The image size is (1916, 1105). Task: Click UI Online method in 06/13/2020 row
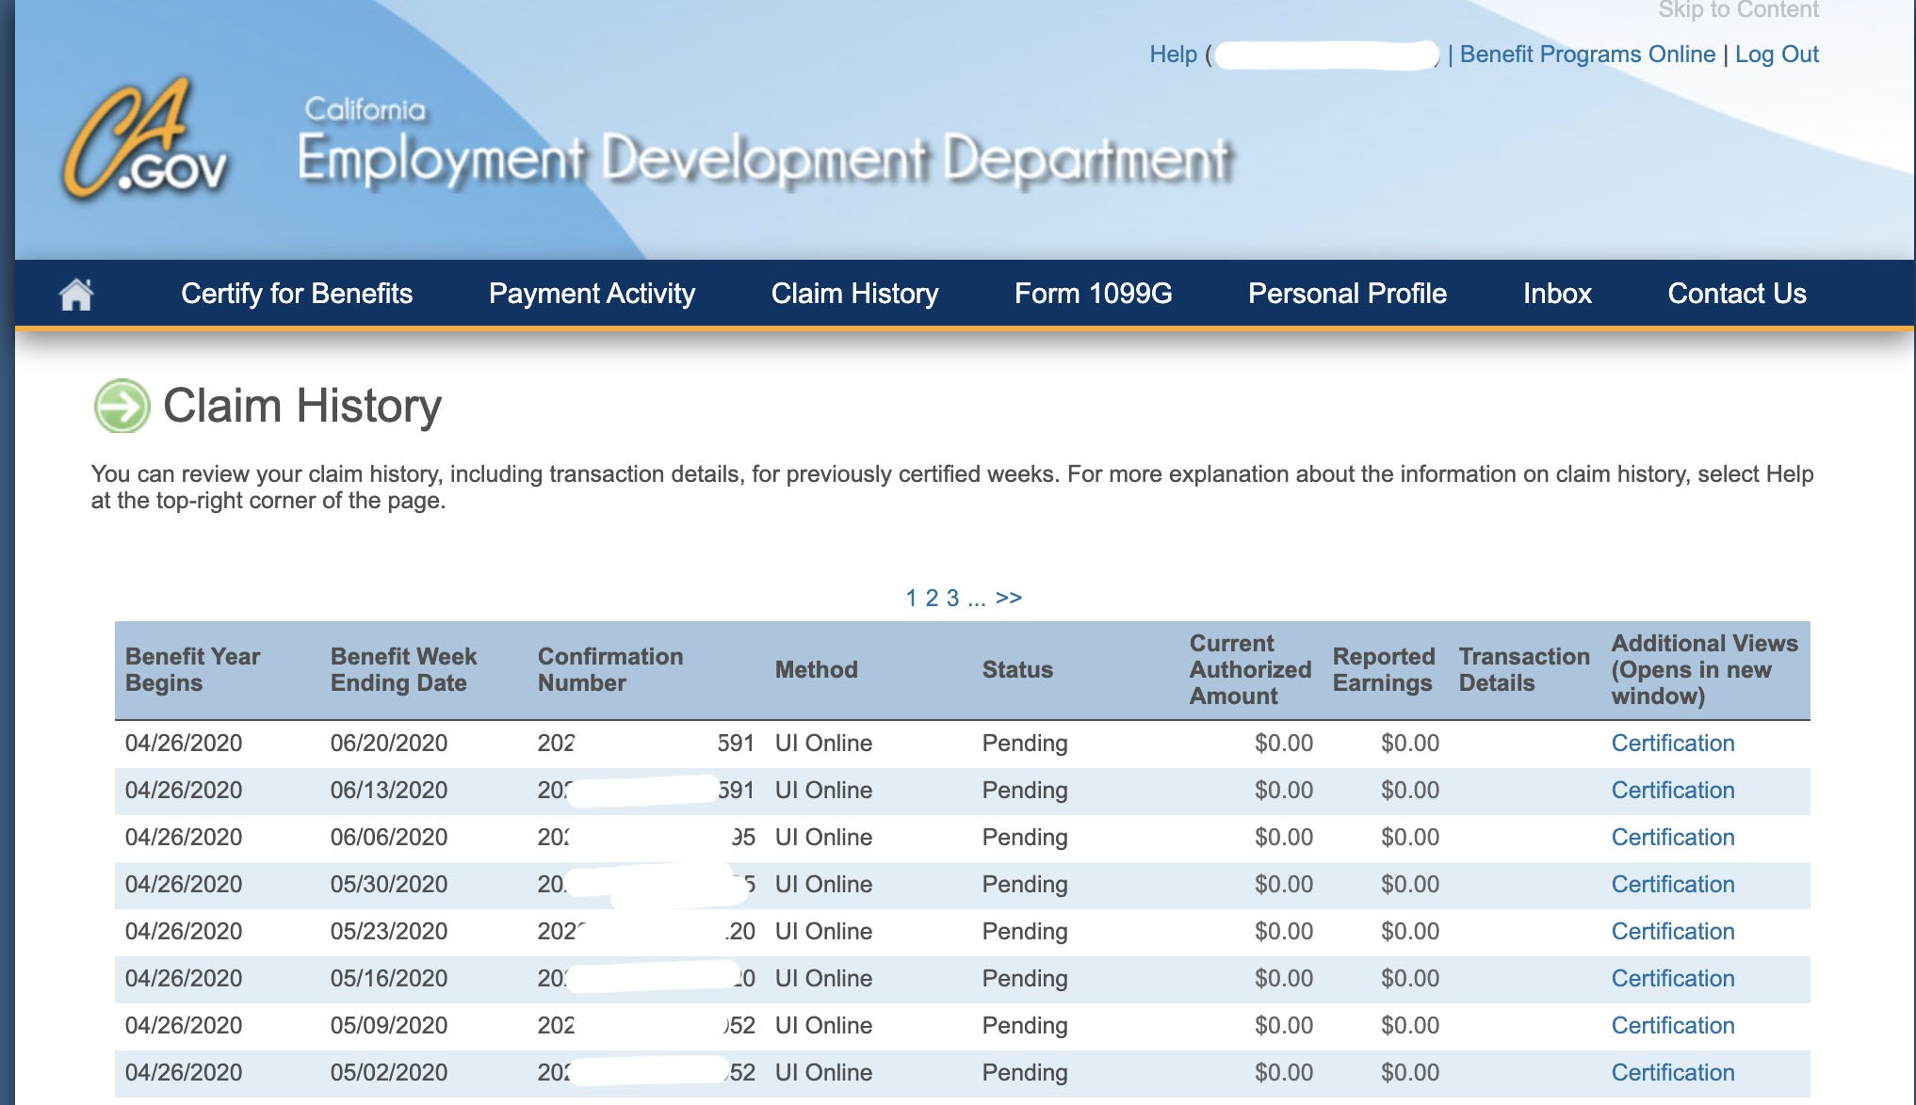(823, 791)
